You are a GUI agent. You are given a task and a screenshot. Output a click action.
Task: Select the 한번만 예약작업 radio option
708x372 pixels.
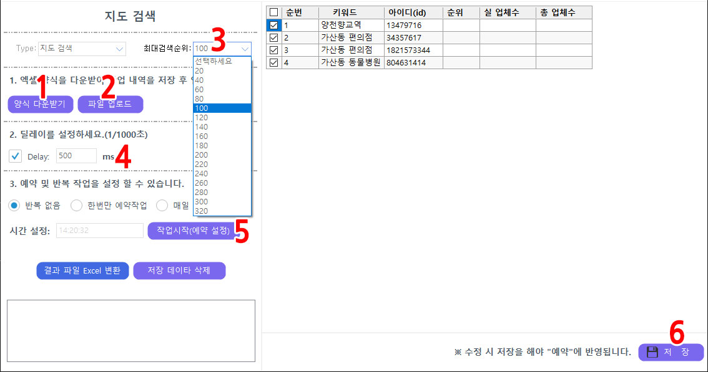click(76, 205)
